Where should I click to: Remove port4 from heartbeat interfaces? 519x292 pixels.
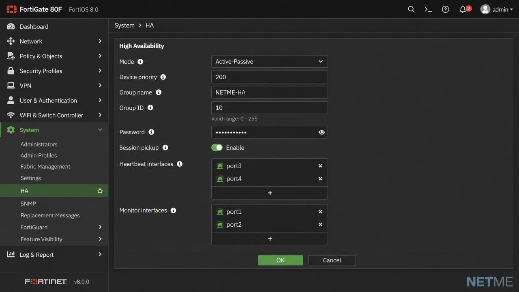(x=320, y=179)
